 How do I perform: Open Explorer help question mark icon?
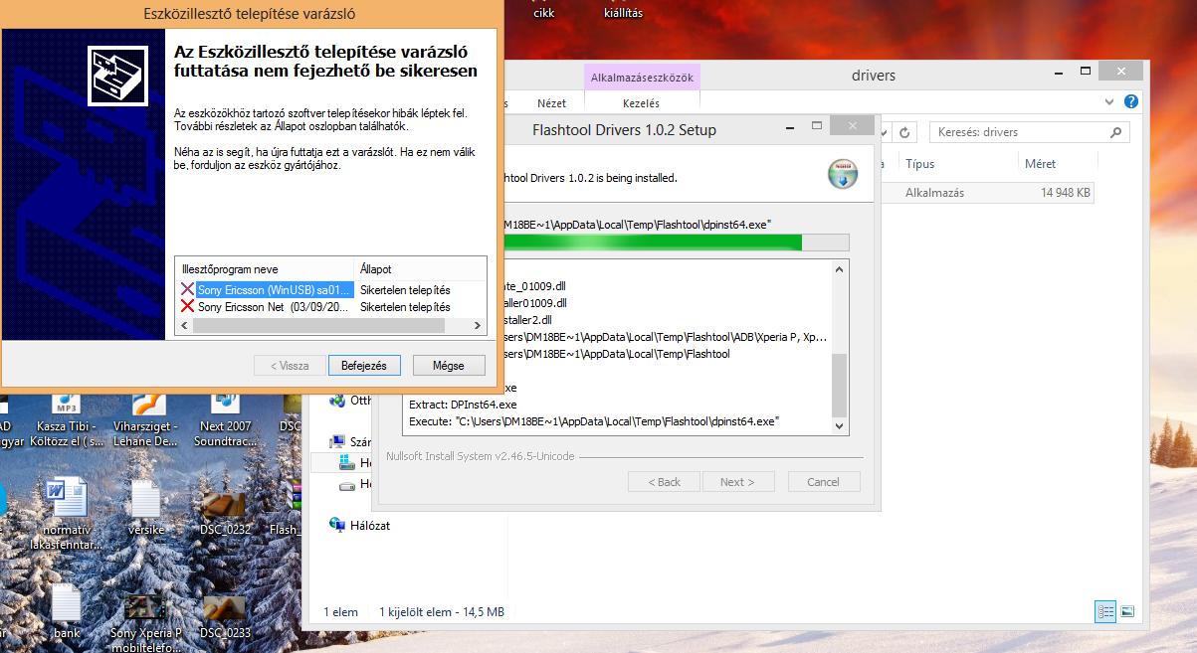point(1131,101)
